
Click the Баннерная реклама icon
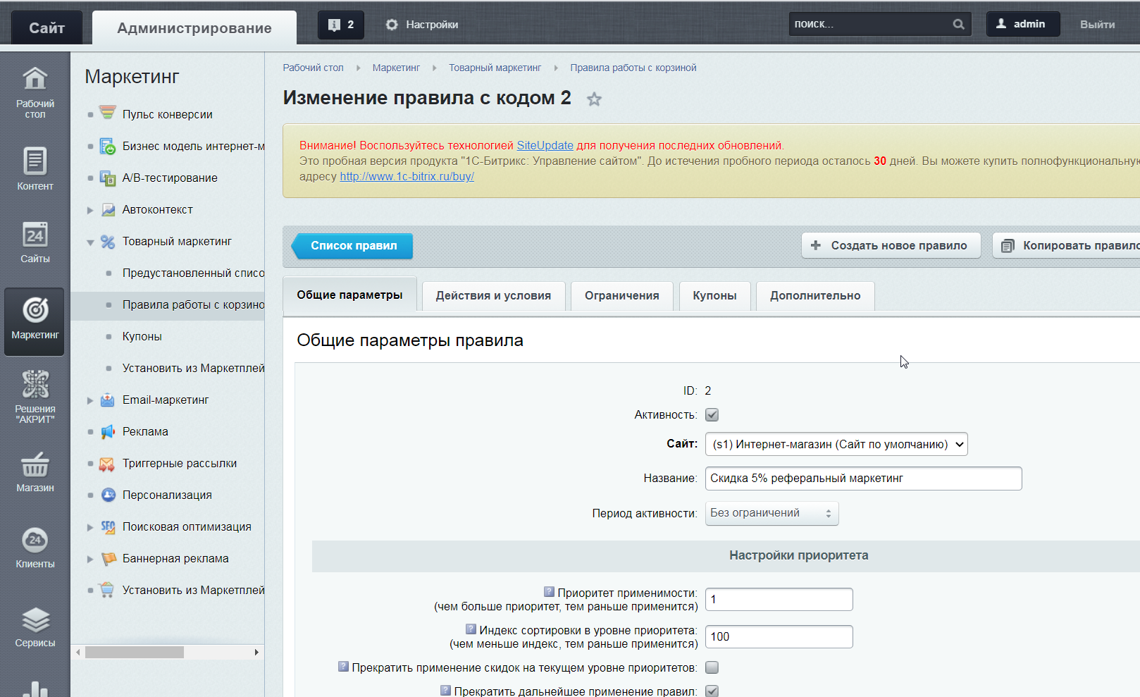(109, 559)
